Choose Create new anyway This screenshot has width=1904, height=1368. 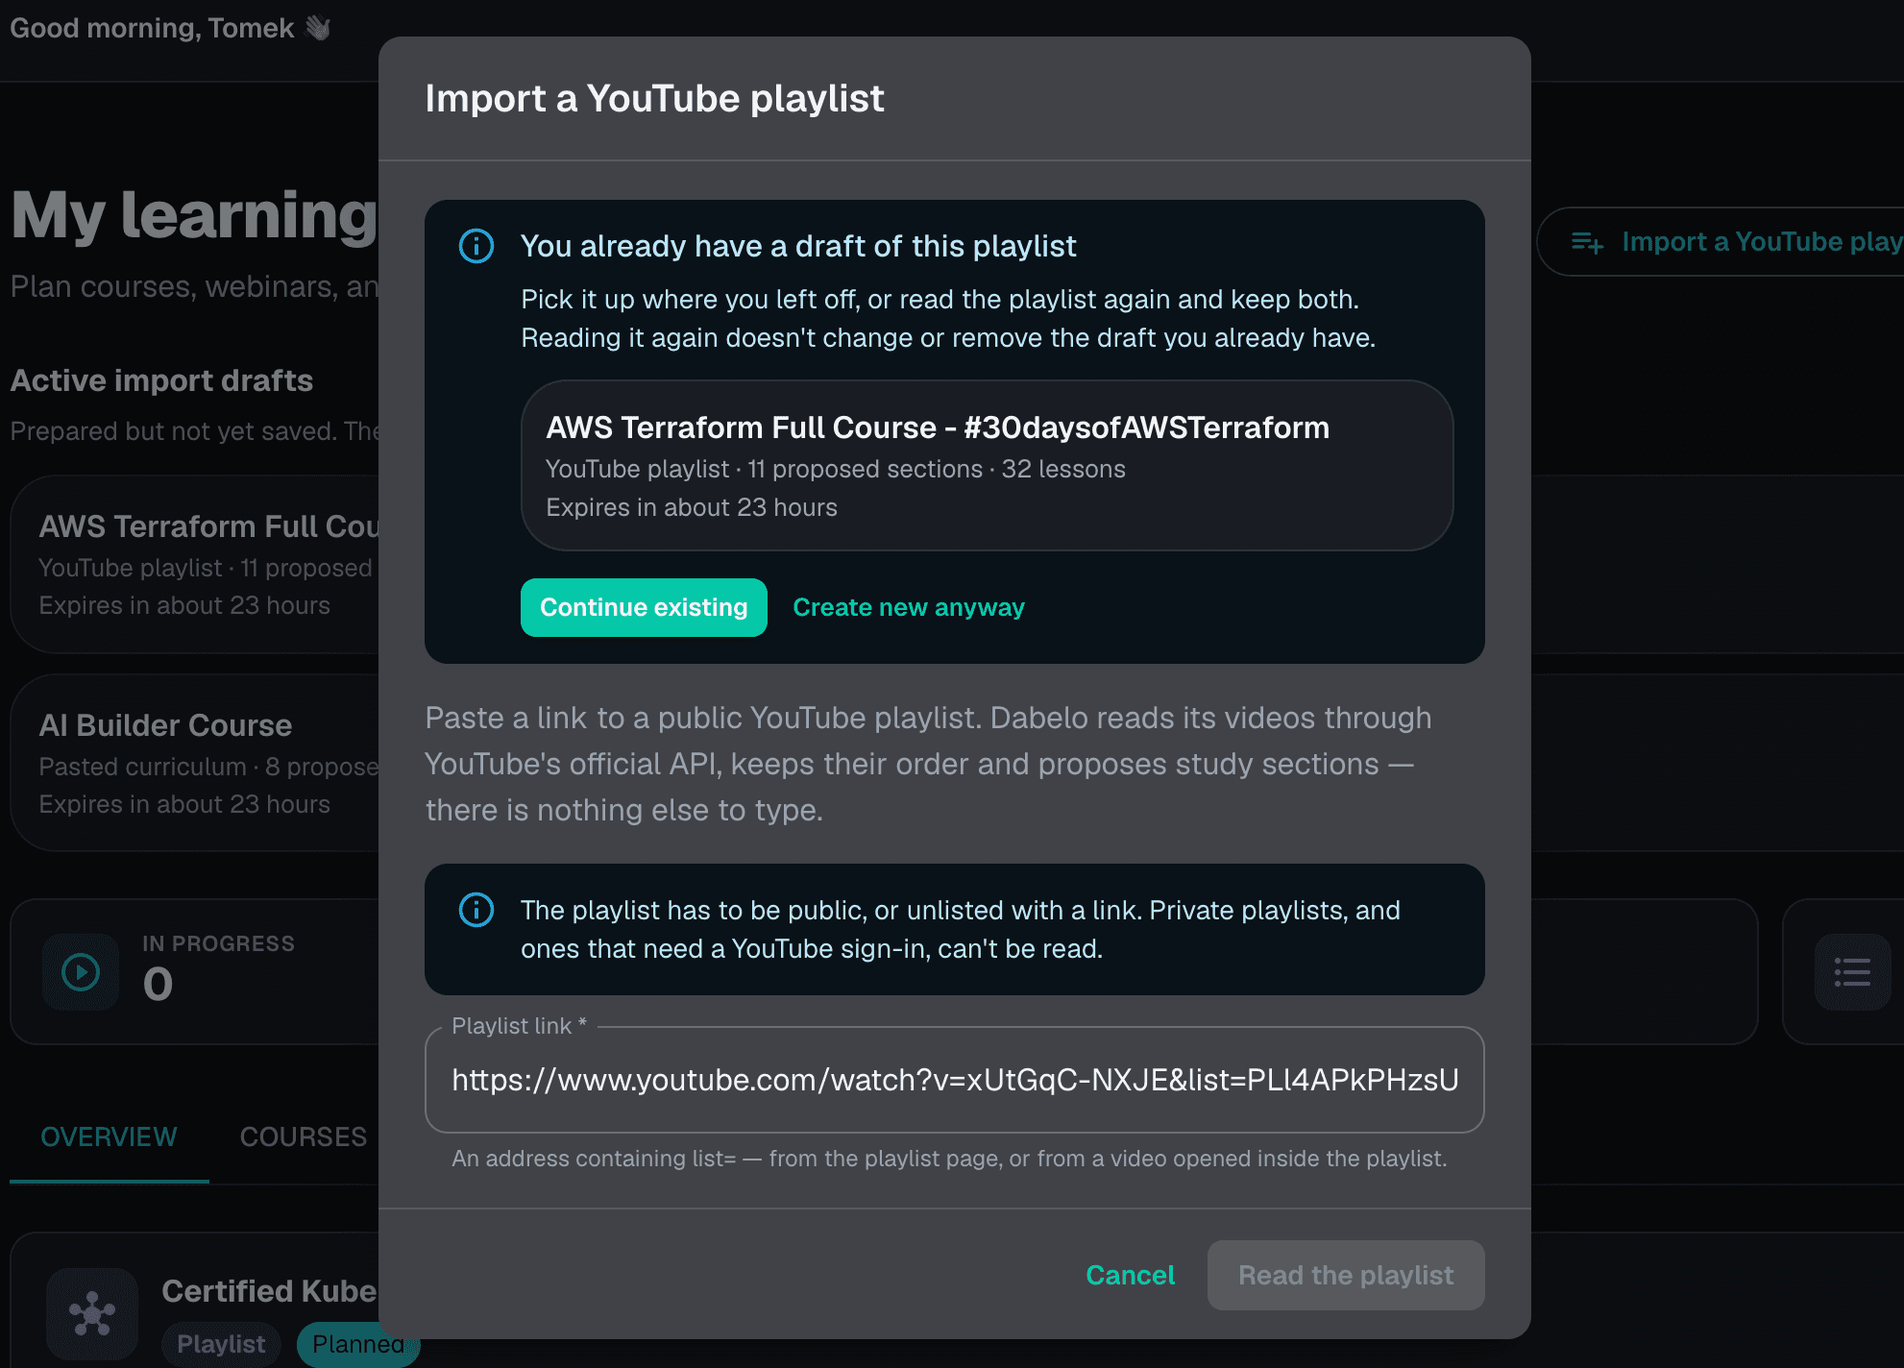click(x=909, y=607)
